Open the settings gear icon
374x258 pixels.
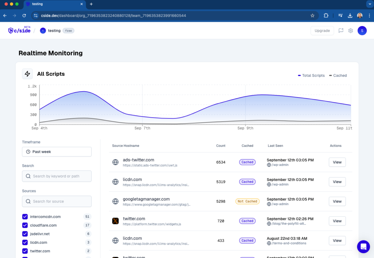coord(351,31)
